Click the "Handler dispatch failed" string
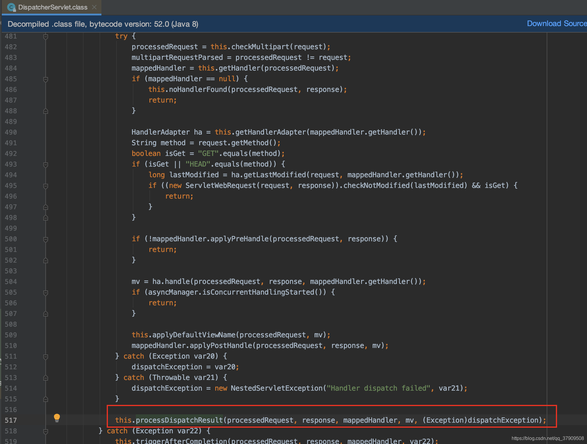 tap(378, 388)
